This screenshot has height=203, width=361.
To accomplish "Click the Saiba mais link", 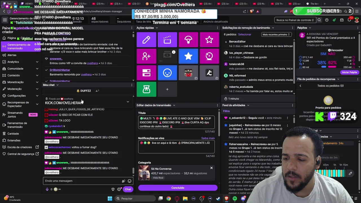I will point(208,138).
